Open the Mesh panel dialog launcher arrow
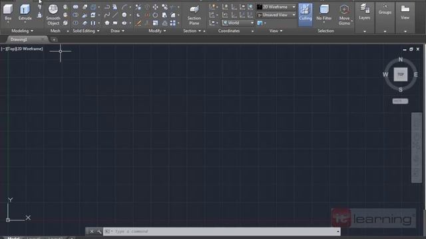 point(68,31)
